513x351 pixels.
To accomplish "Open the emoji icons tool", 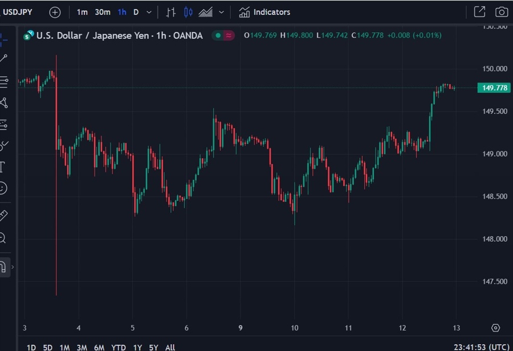I will (3, 188).
